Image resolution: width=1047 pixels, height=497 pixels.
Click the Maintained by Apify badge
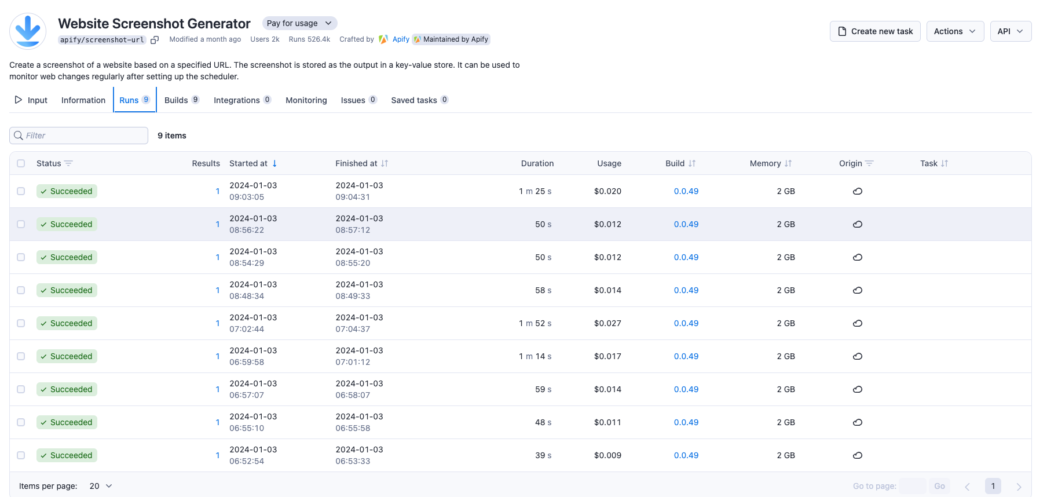tap(451, 39)
